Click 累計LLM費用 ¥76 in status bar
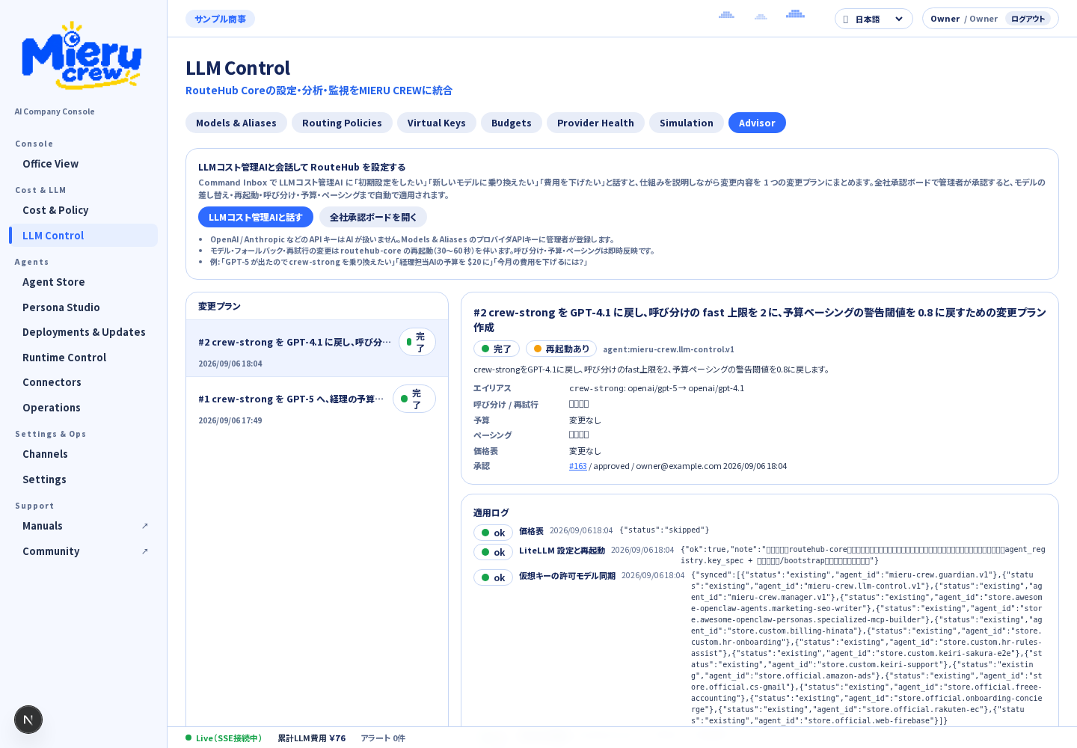Viewport: 1077px width, 748px height. [x=311, y=738]
